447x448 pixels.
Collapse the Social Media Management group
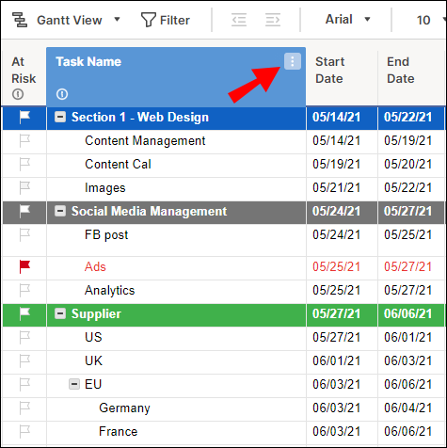[x=60, y=211]
